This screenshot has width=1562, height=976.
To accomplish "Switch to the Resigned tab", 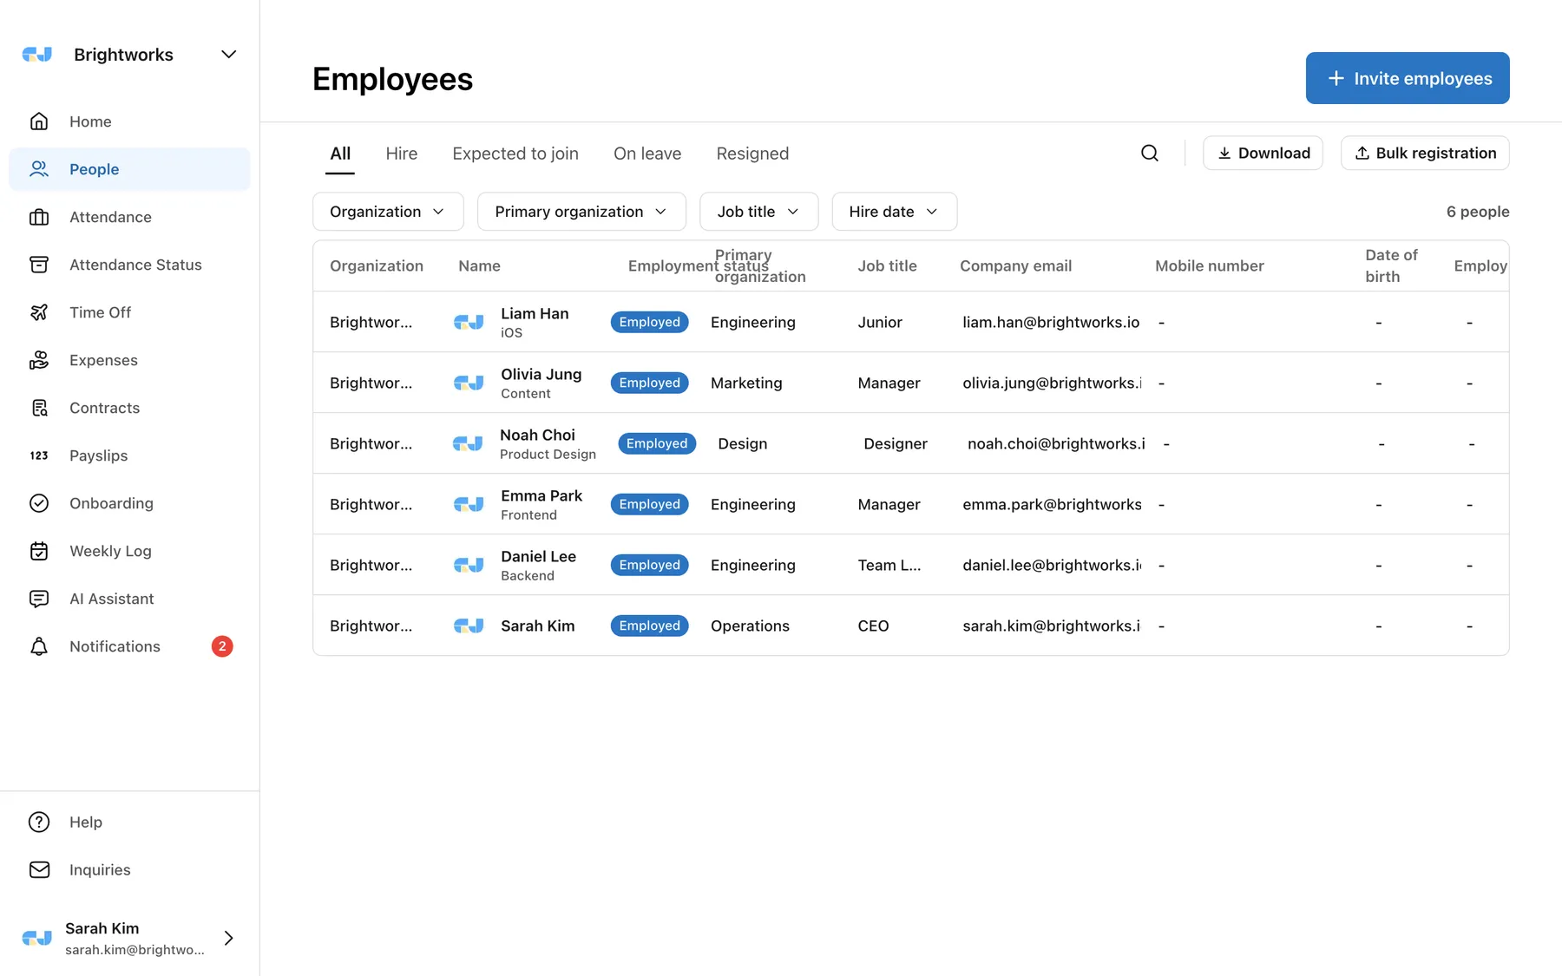I will coord(752,154).
